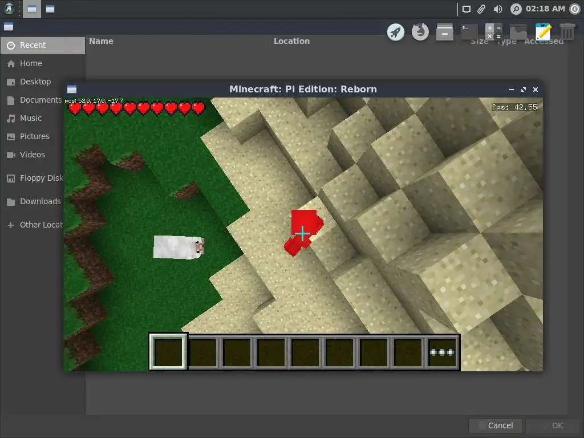The height and width of the screenshot is (438, 584).
Task: Open the system main menu icon
Action: pos(9,9)
